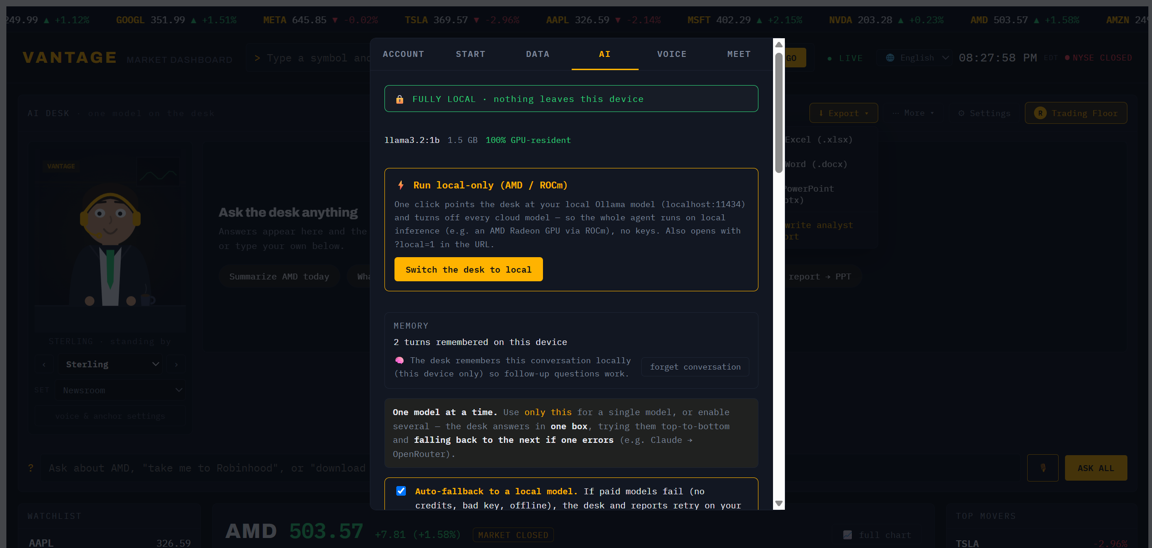The height and width of the screenshot is (548, 1152).
Task: Click the lightning bolt icon beside Run local-only
Action: click(401, 185)
